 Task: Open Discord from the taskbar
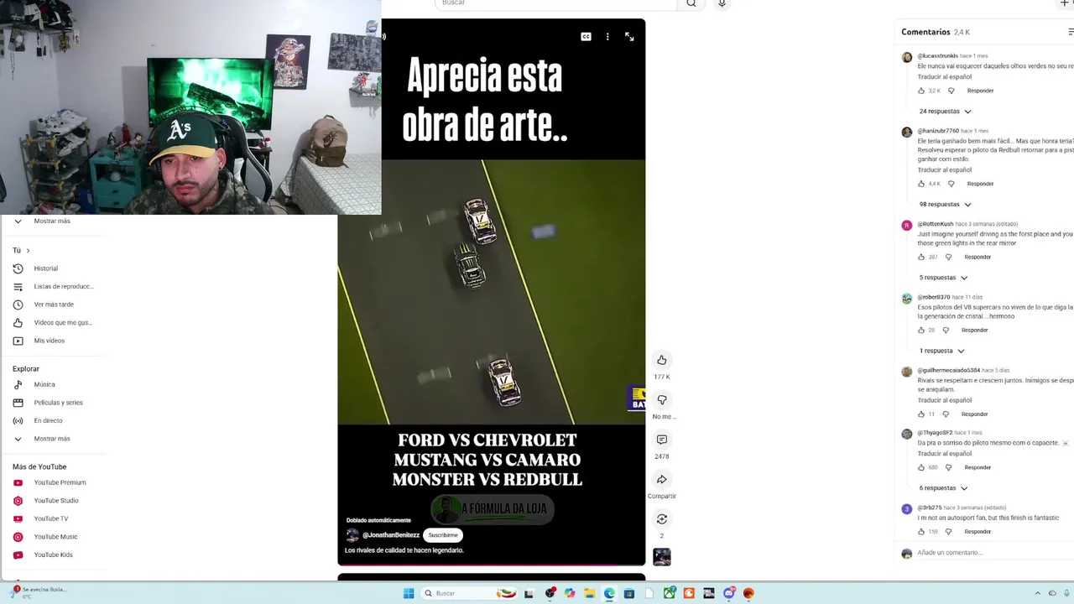(729, 593)
